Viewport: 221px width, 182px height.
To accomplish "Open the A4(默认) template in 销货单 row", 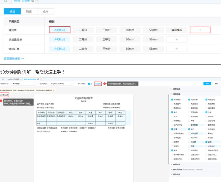I will pos(60,30).
